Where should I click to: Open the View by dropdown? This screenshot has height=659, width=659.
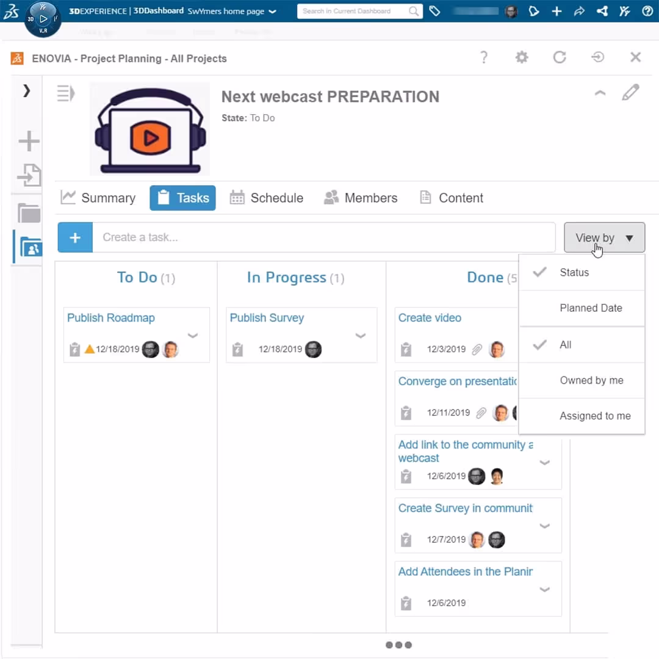tap(604, 237)
